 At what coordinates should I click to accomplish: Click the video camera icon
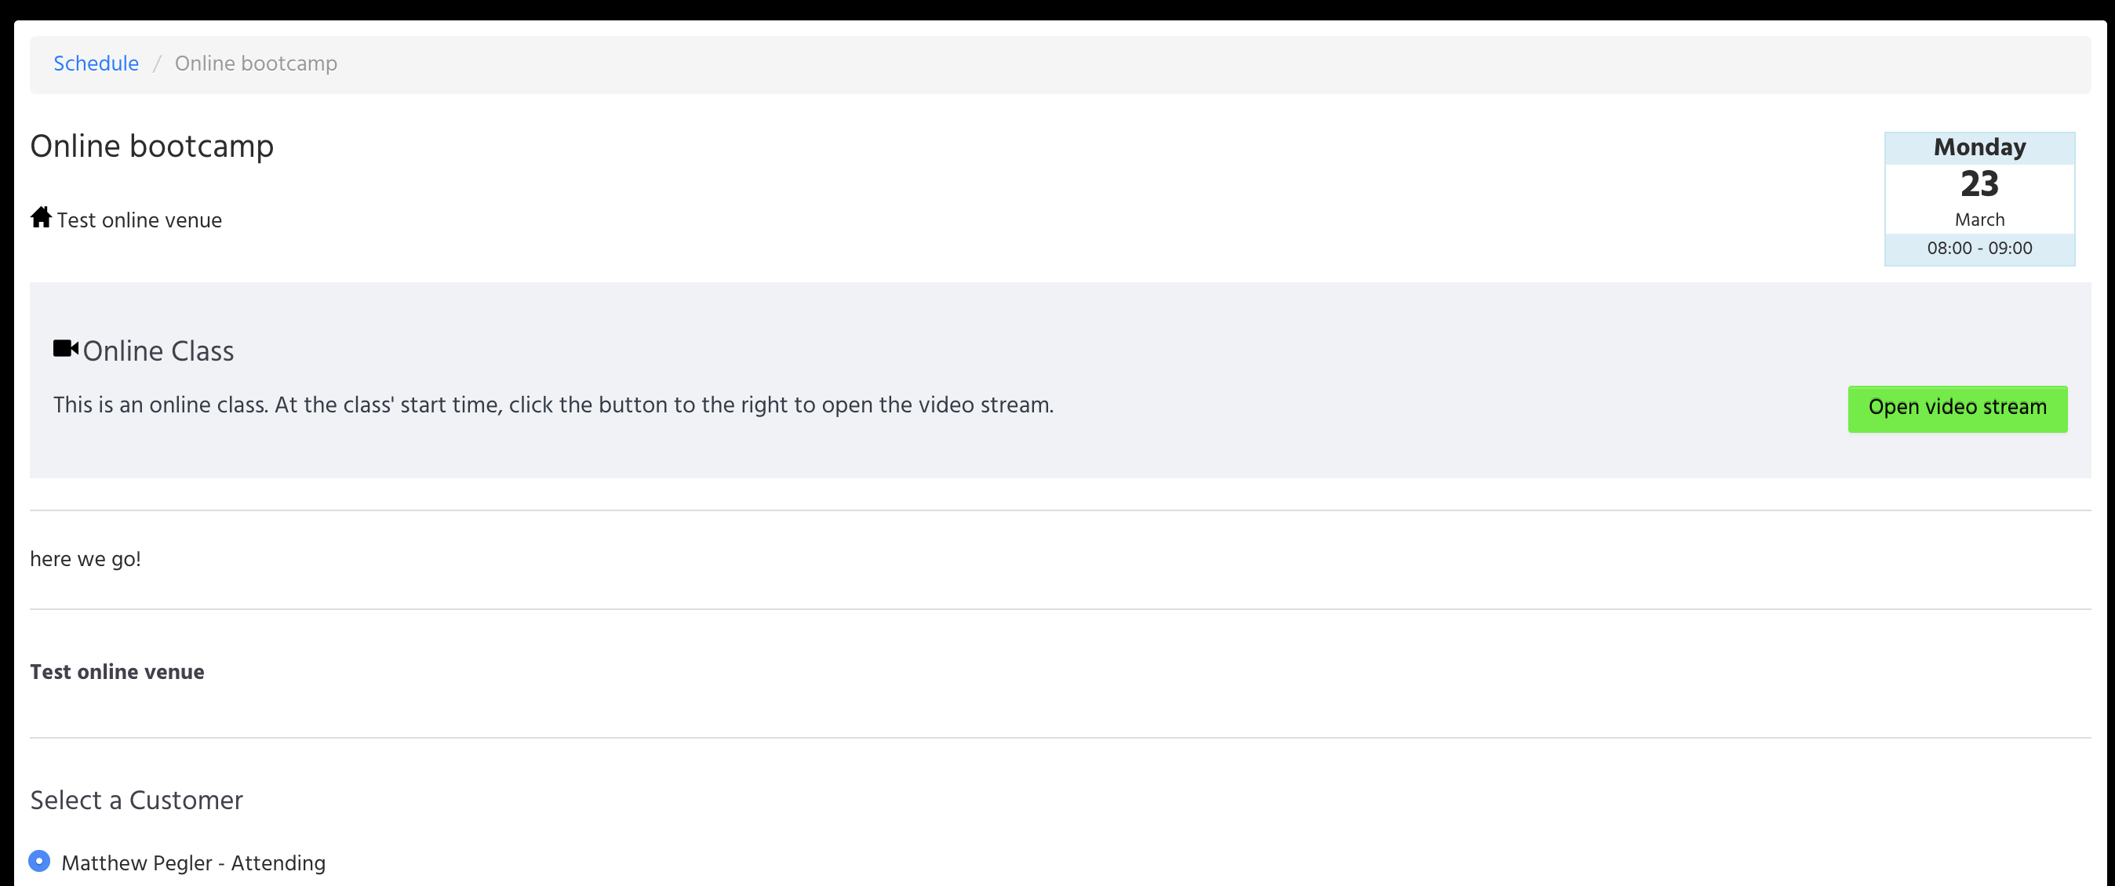66,349
